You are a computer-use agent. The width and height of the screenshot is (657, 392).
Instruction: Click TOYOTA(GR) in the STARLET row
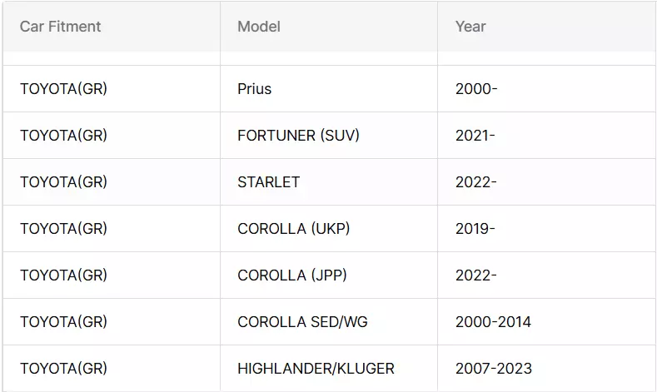click(63, 181)
